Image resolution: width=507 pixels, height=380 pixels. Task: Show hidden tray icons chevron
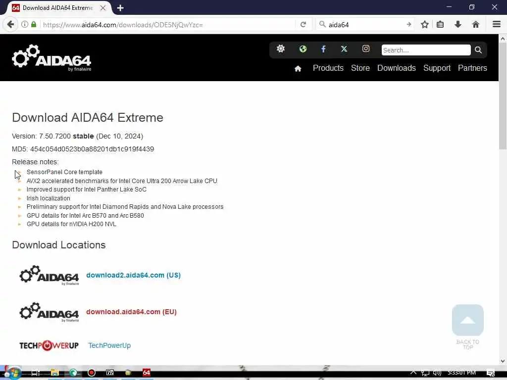tap(413, 373)
